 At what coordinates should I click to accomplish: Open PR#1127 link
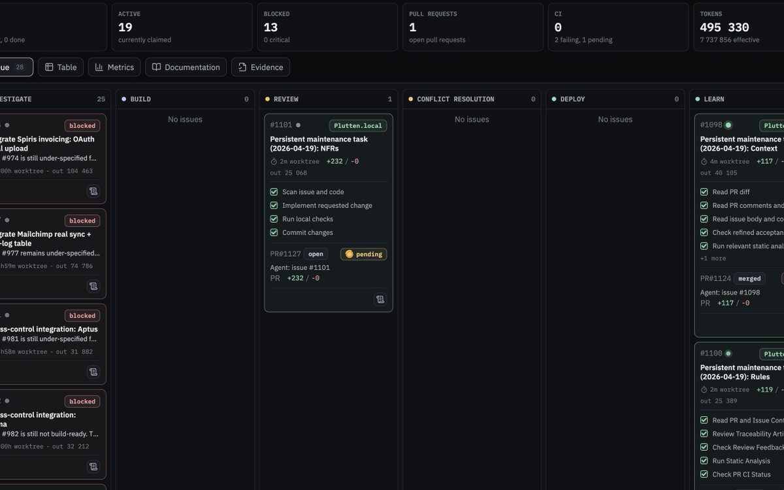[286, 254]
